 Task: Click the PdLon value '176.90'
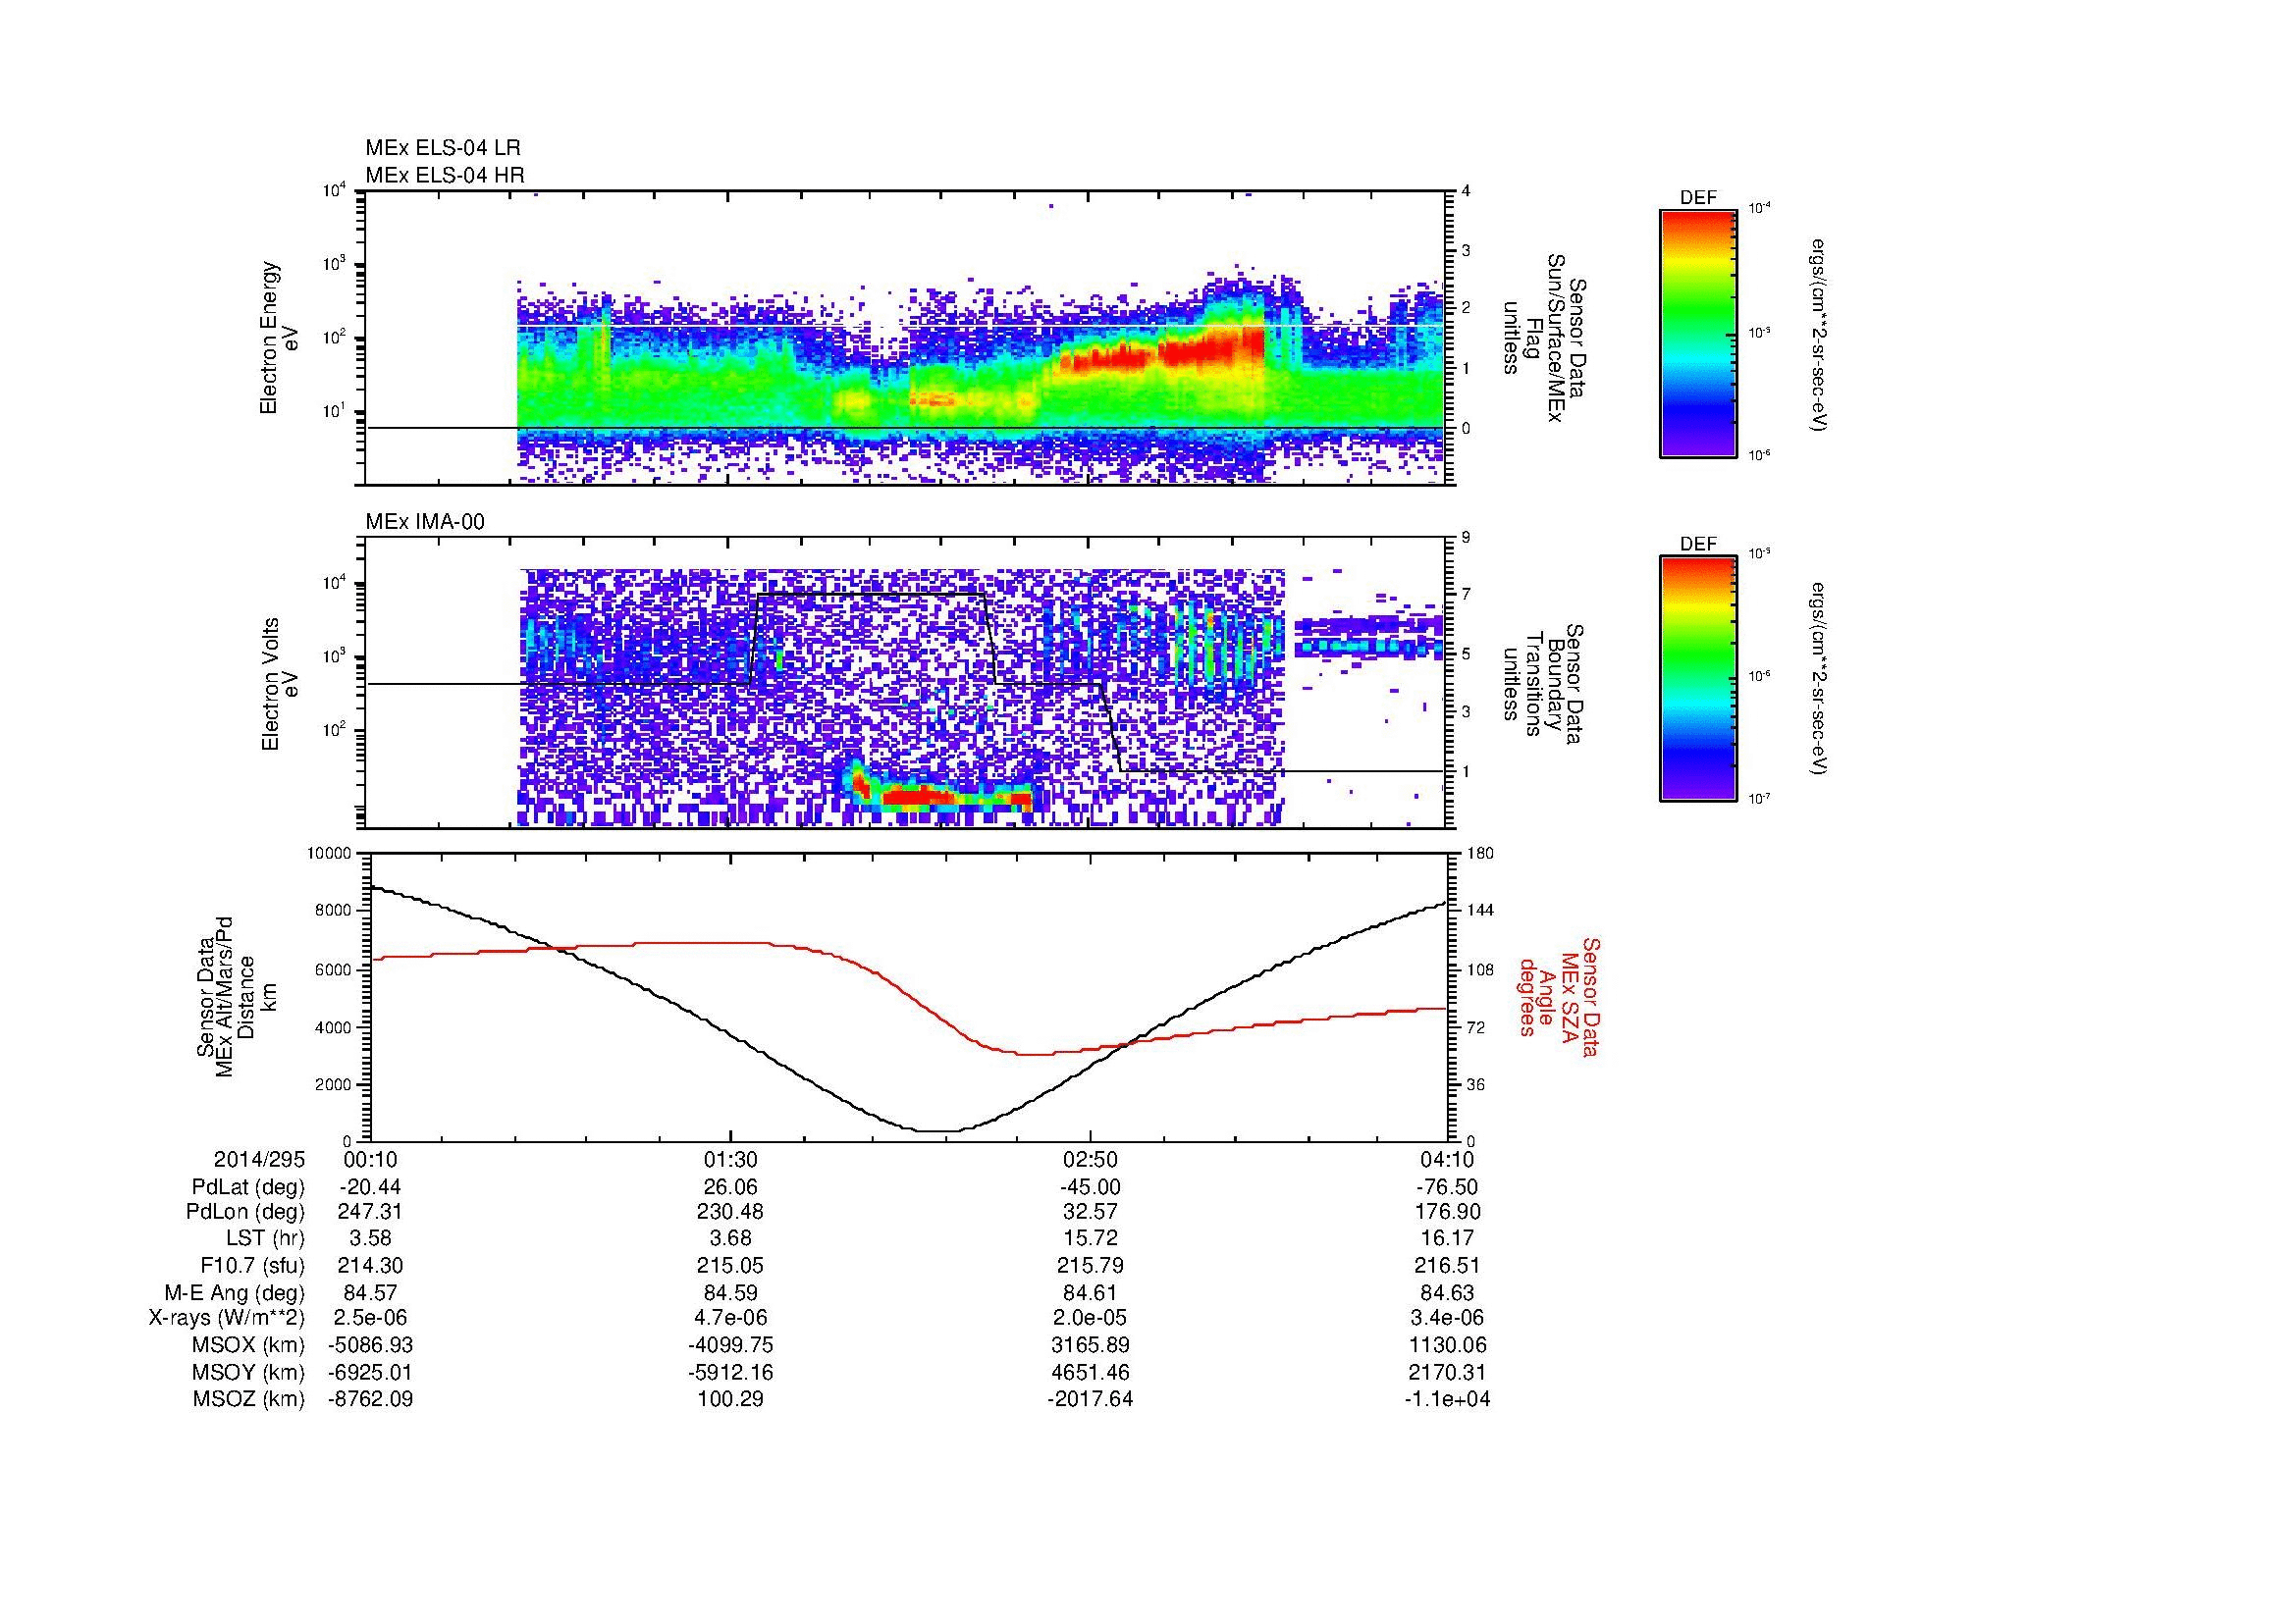[1447, 1212]
